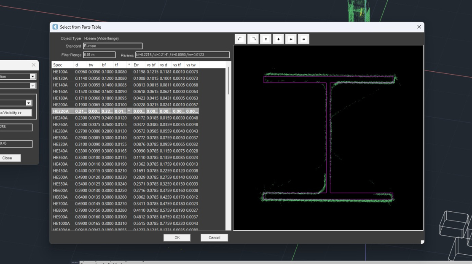472x264 pixels.
Task: Select the HE120A row
Action: (125, 78)
